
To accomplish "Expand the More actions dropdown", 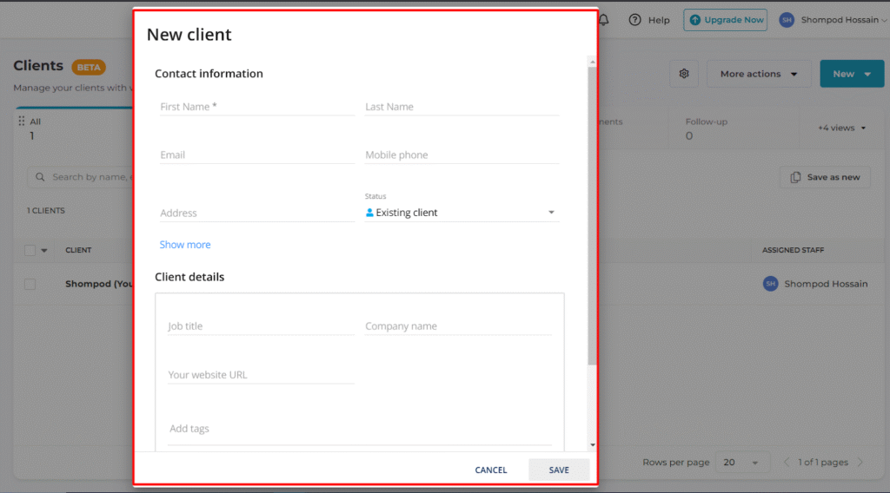I will [x=759, y=74].
